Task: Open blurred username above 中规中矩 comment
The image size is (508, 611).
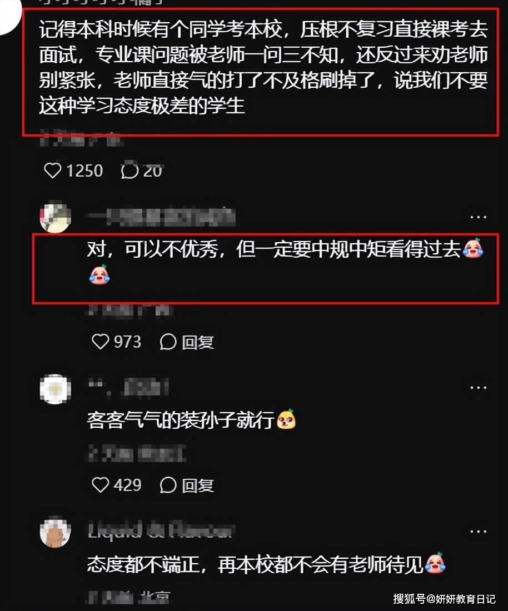Action: pos(160,217)
